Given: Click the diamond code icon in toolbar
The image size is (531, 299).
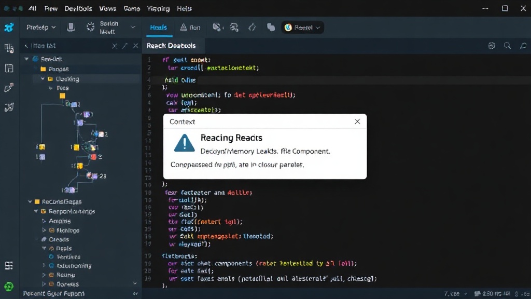Looking at the screenshot, I should coord(252,27).
